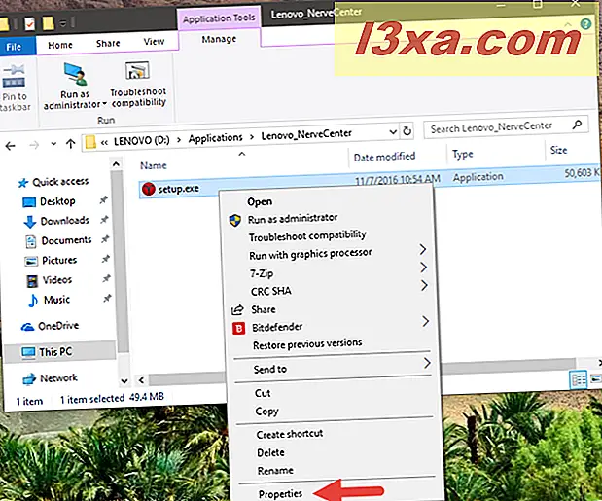Click the Bitdefender red B icon
The width and height of the screenshot is (602, 501).
pos(238,328)
